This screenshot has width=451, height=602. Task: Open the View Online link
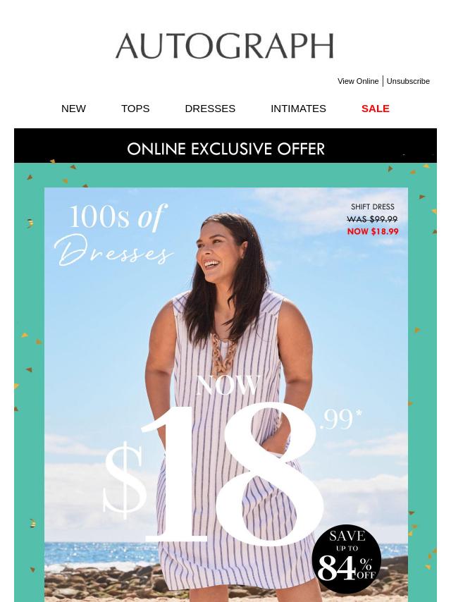358,81
